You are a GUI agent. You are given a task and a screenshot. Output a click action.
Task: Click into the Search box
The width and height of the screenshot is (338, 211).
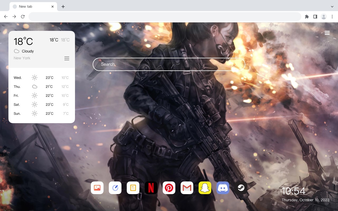pyautogui.click(x=169, y=64)
